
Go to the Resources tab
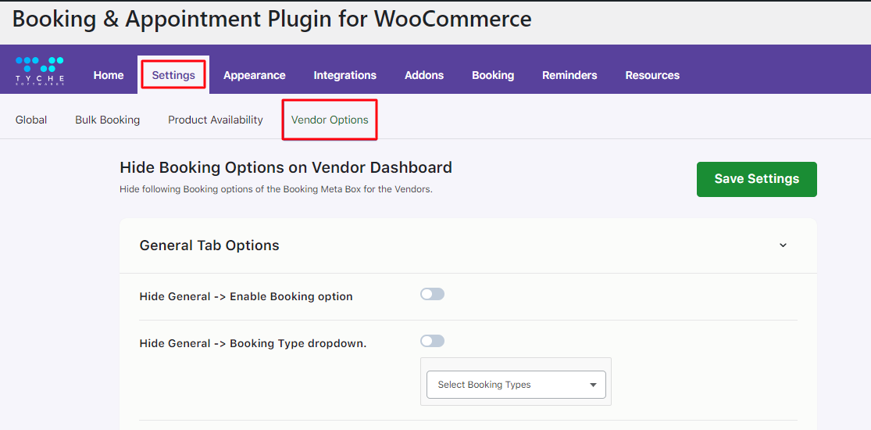(x=652, y=75)
